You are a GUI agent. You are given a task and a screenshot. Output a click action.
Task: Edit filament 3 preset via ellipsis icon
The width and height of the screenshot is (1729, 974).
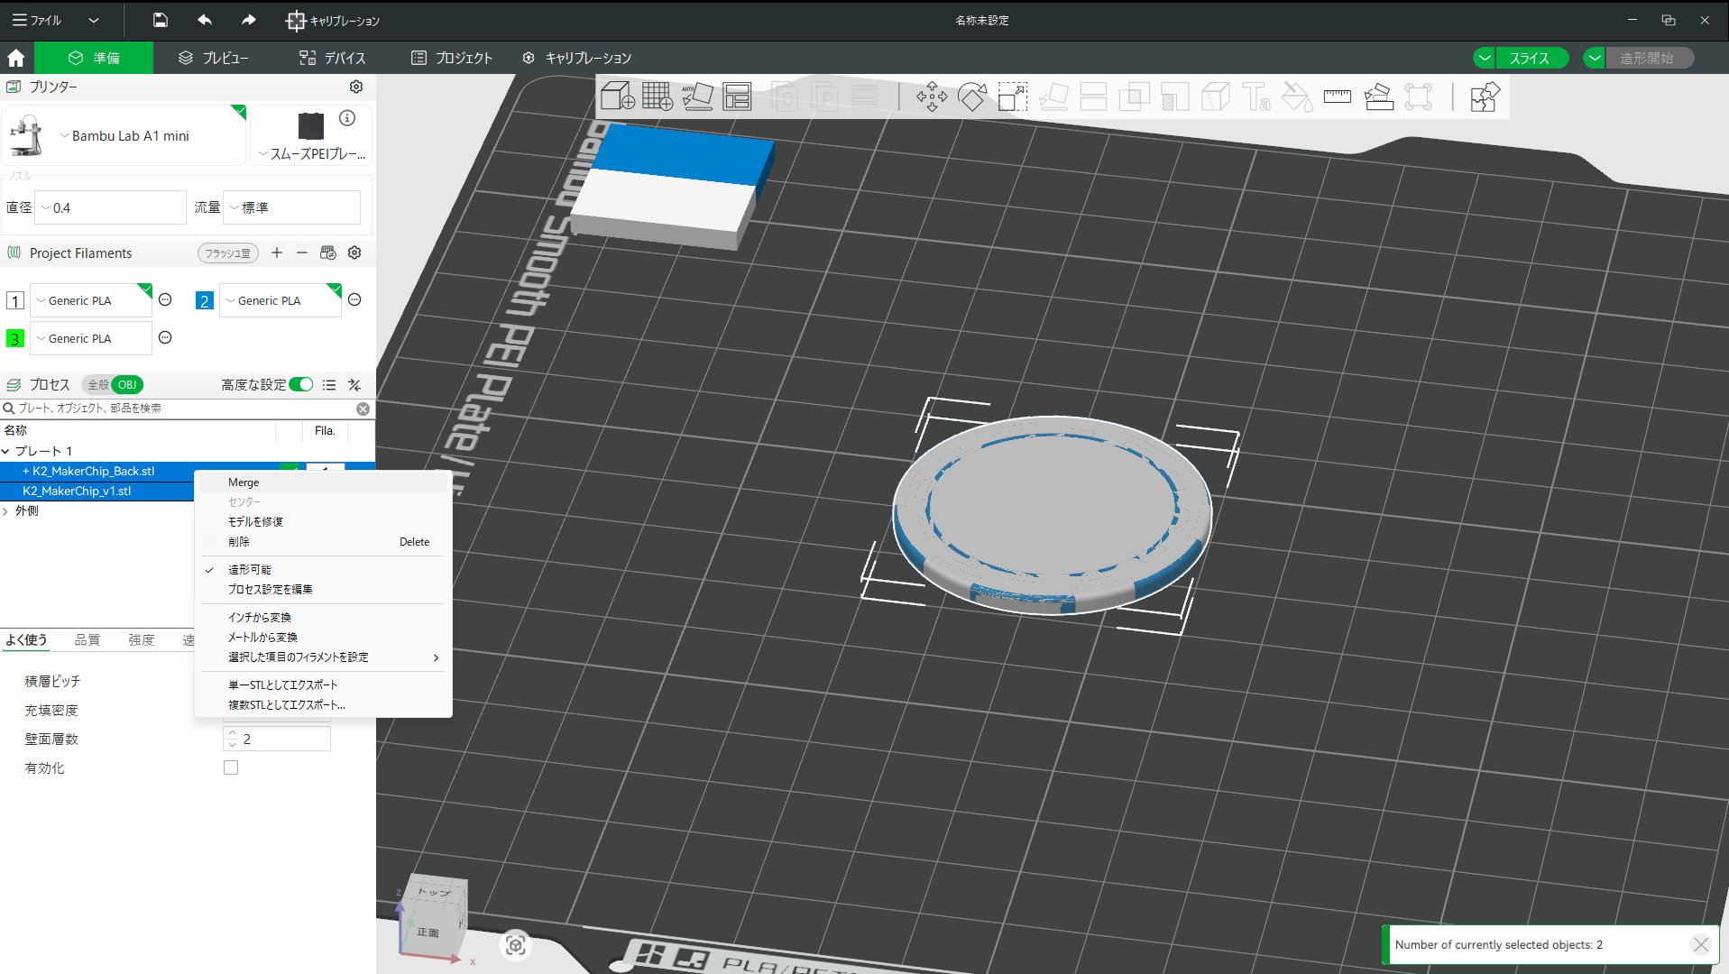[x=165, y=337]
